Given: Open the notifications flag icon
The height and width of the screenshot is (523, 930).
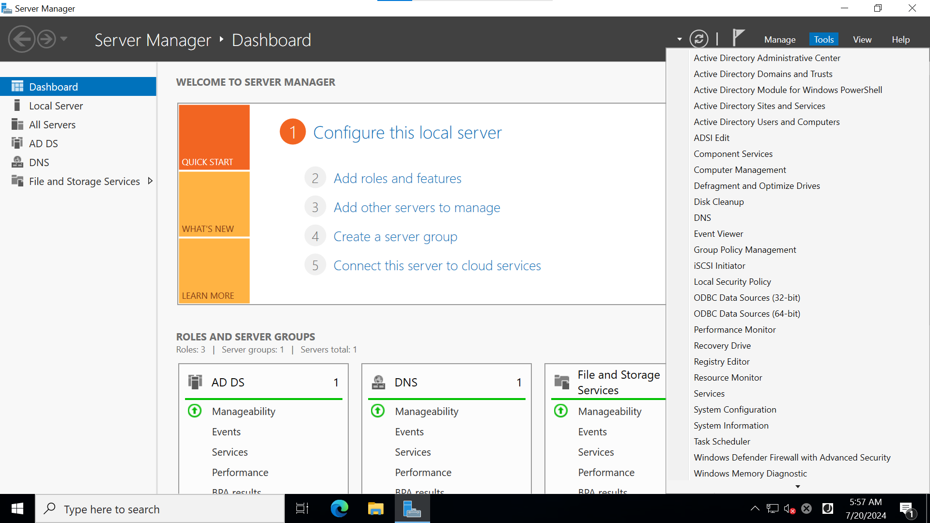Looking at the screenshot, I should click(x=738, y=38).
